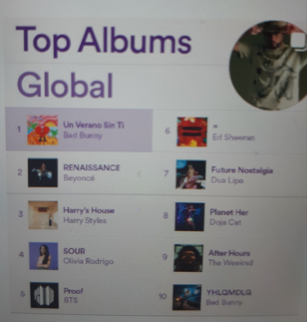Open the Harry Styles artist link
The image size is (307, 322).
click(x=85, y=220)
